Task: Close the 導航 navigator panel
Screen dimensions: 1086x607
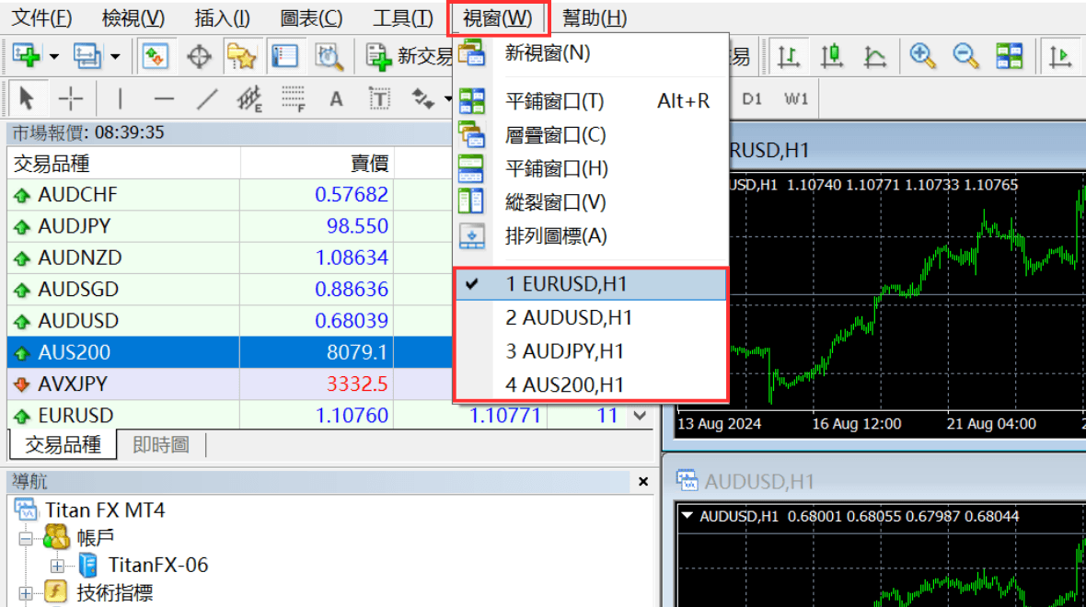Action: click(643, 482)
